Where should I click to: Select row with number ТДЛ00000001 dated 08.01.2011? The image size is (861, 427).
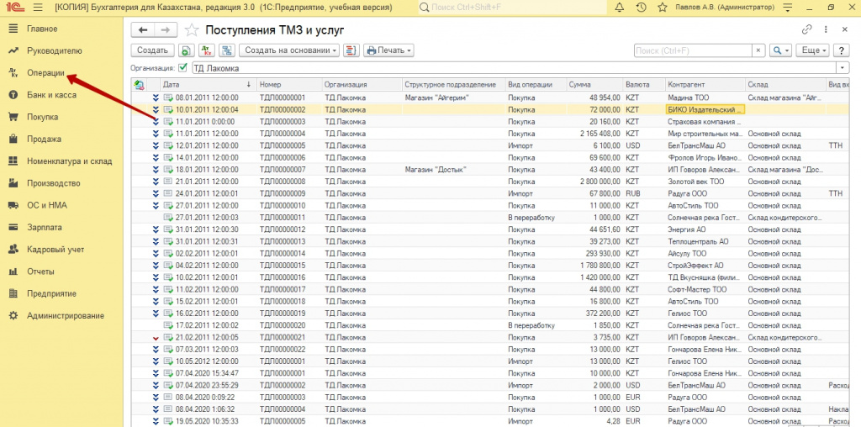coord(491,98)
